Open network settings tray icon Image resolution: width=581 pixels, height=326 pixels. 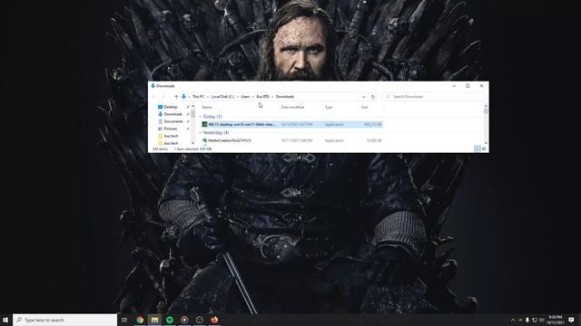(535, 320)
